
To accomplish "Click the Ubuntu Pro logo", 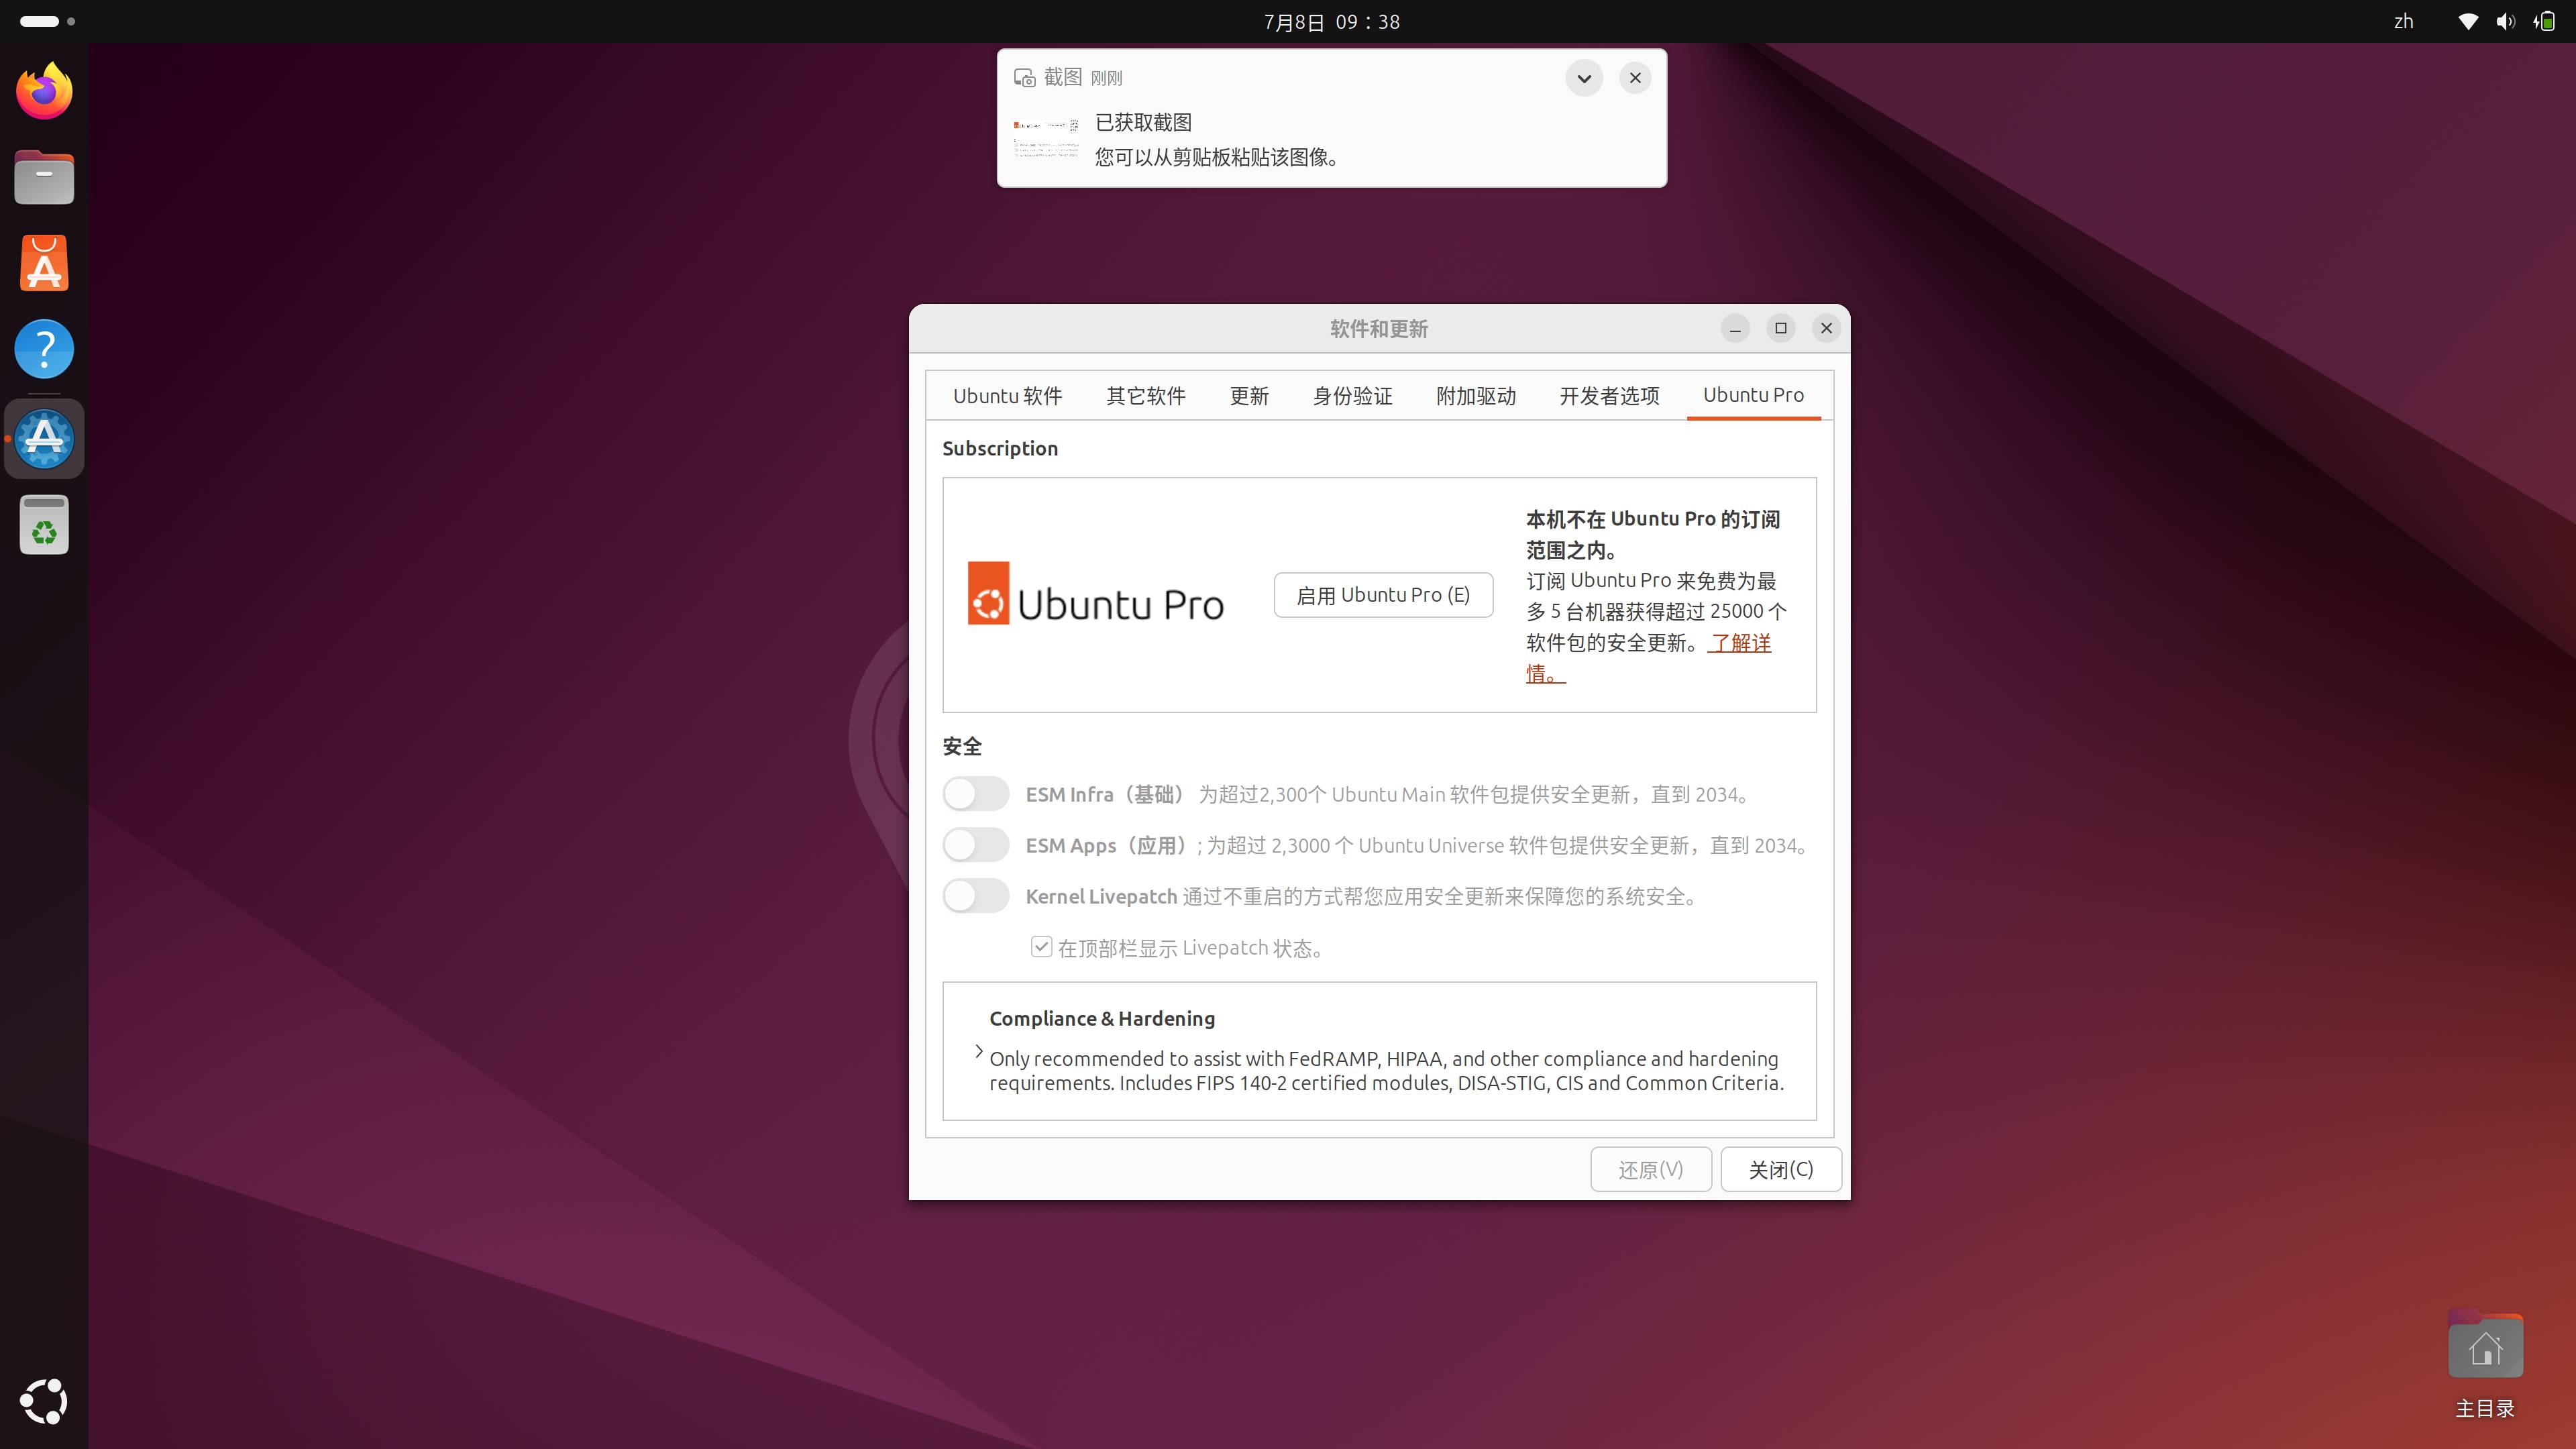I will click(x=1095, y=594).
